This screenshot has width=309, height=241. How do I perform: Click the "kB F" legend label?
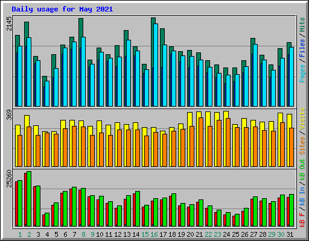pyautogui.click(x=302, y=219)
